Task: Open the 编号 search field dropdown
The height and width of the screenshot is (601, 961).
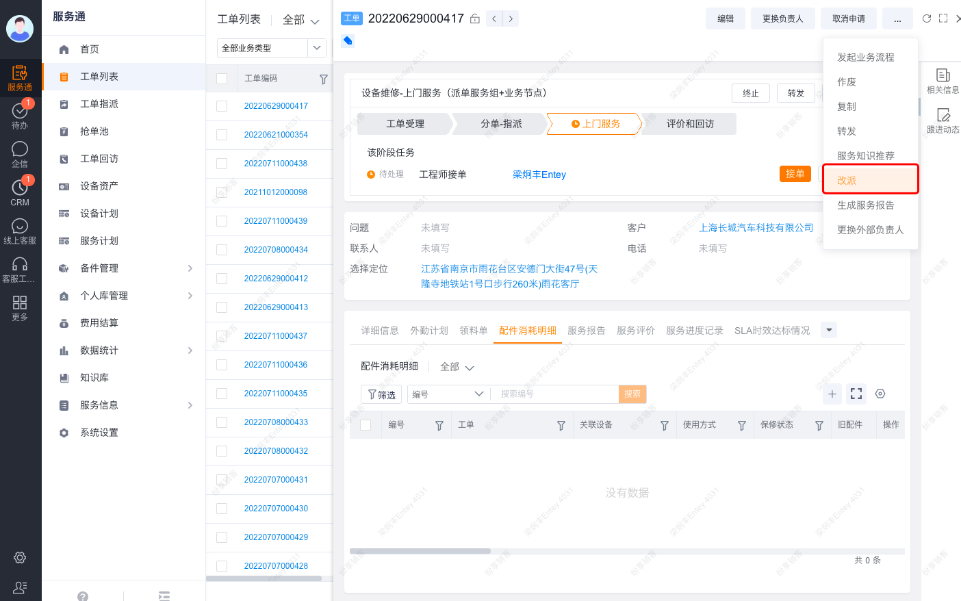Action: pyautogui.click(x=448, y=394)
